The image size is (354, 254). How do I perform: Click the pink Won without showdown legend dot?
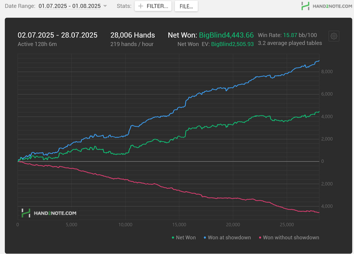coord(260,238)
